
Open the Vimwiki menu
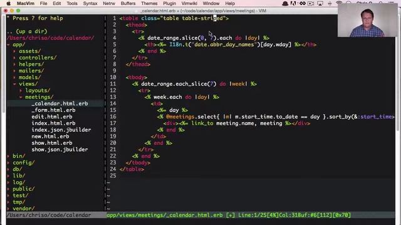189,3
